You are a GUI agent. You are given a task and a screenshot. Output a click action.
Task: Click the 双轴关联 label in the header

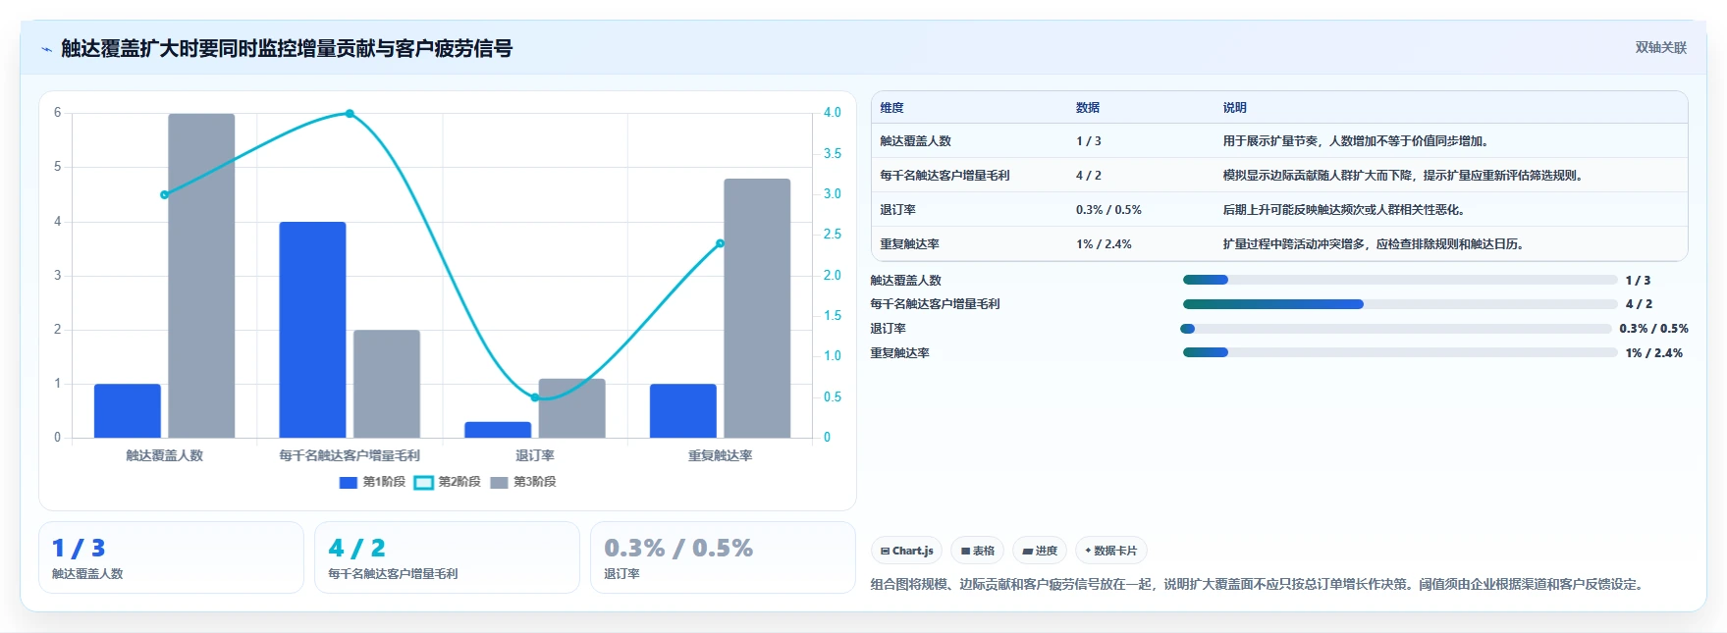coord(1660,47)
